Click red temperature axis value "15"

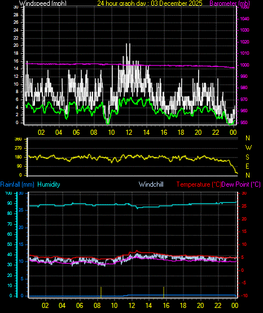coord(244,232)
